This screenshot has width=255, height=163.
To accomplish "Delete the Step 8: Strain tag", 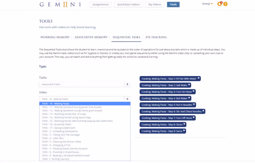I will pos(184,124).
